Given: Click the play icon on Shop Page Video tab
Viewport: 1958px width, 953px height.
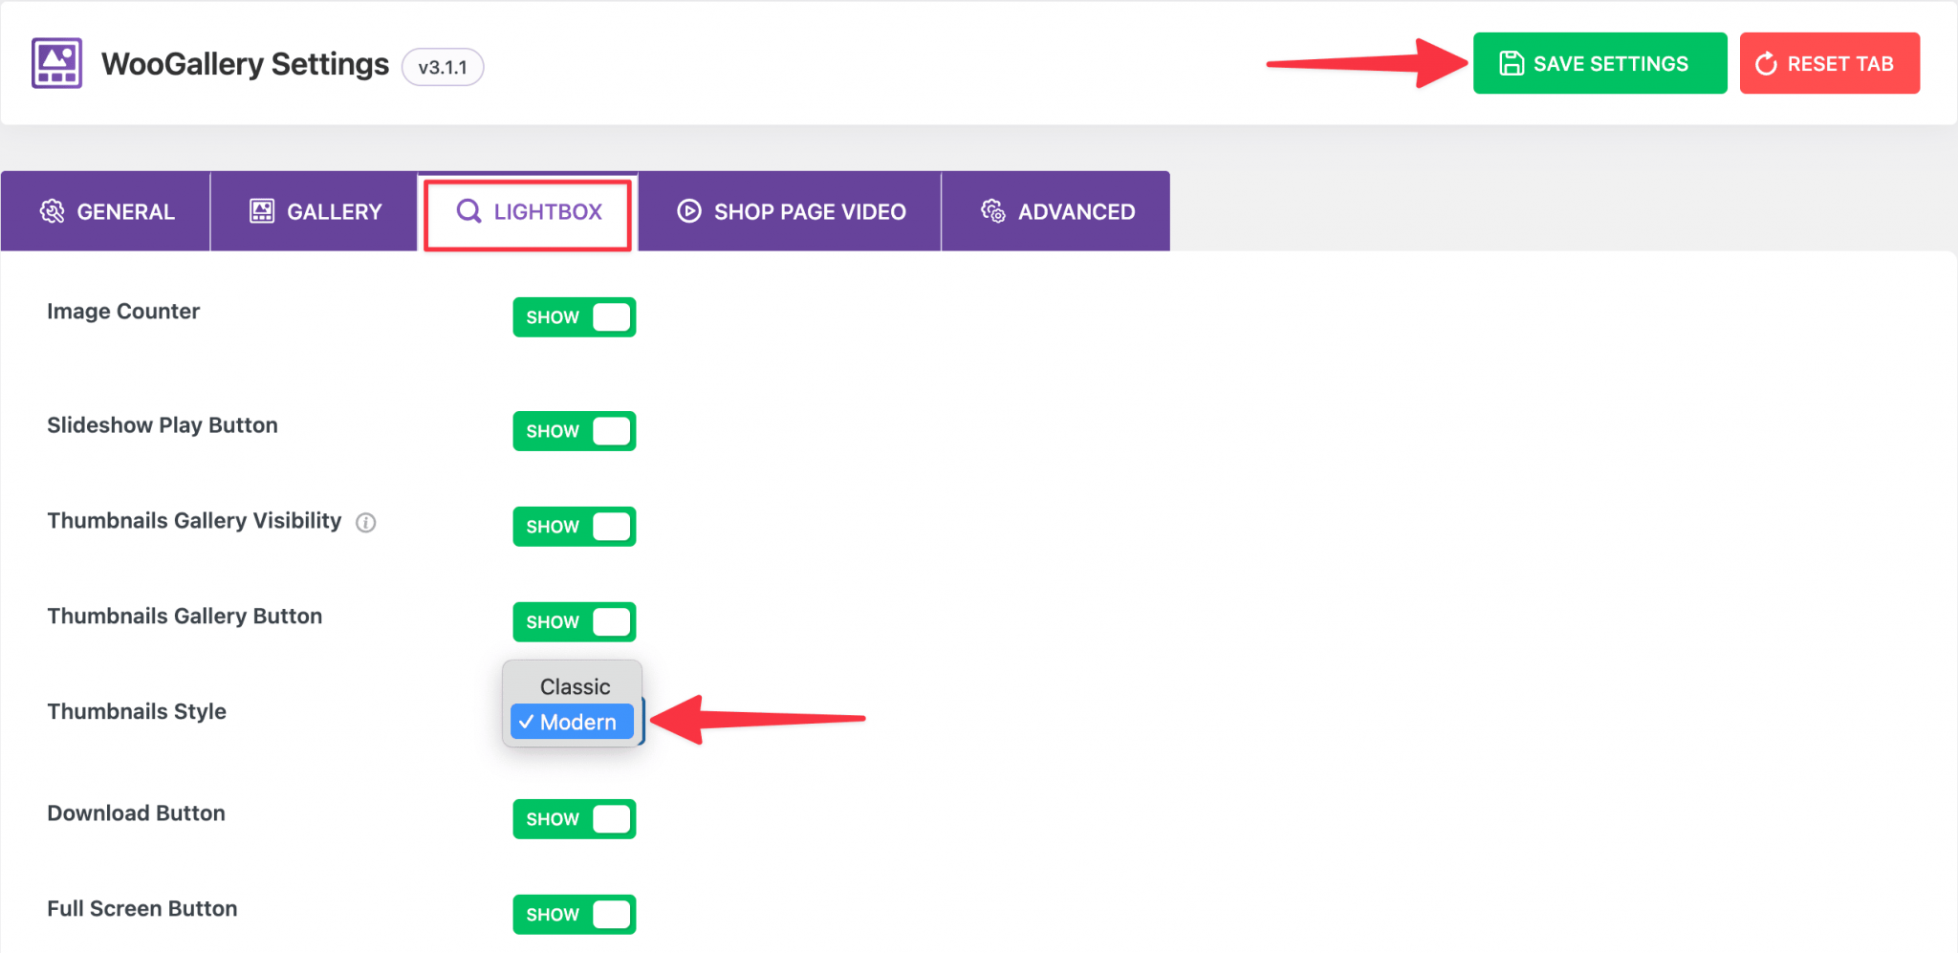Looking at the screenshot, I should (x=687, y=211).
